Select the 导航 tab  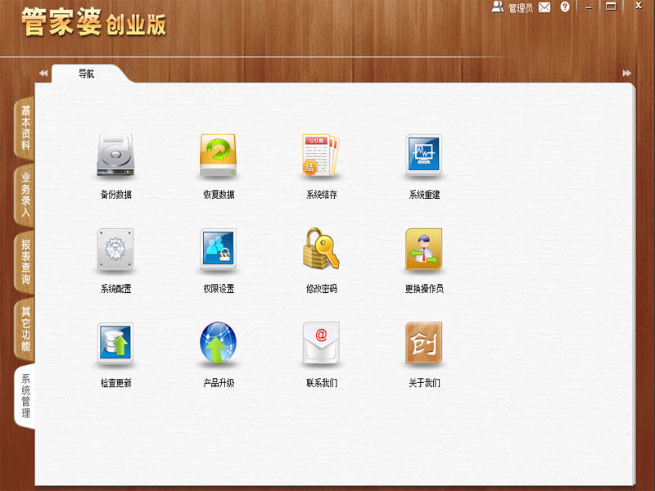tap(87, 74)
